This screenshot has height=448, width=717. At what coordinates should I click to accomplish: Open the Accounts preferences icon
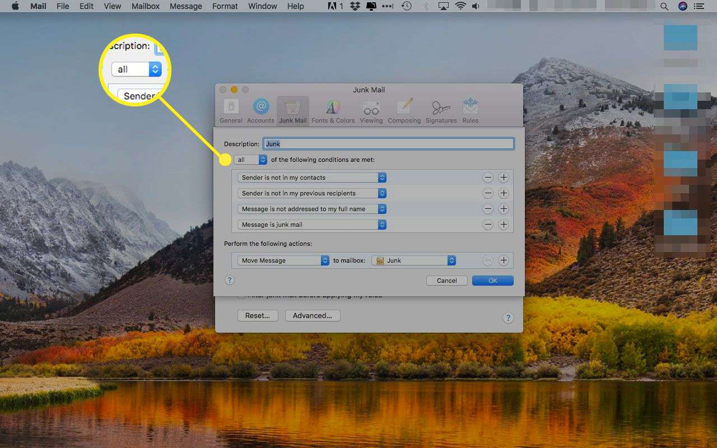click(x=260, y=110)
